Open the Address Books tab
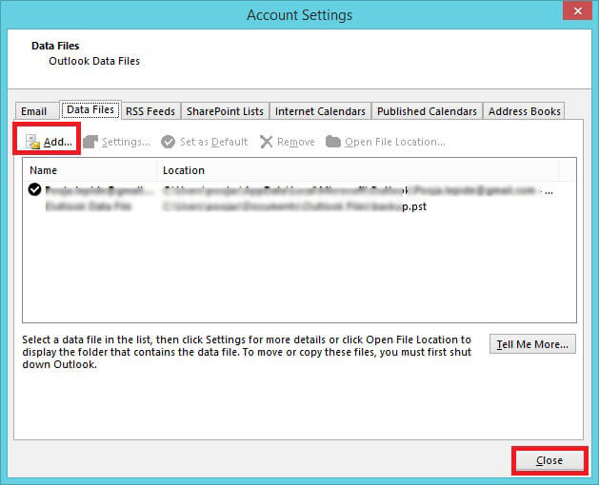This screenshot has height=485, width=599. (x=524, y=111)
